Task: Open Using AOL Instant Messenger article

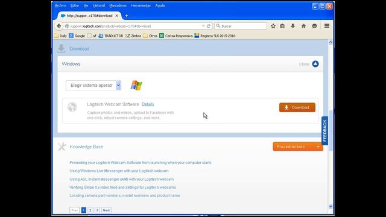Action: coord(122,179)
